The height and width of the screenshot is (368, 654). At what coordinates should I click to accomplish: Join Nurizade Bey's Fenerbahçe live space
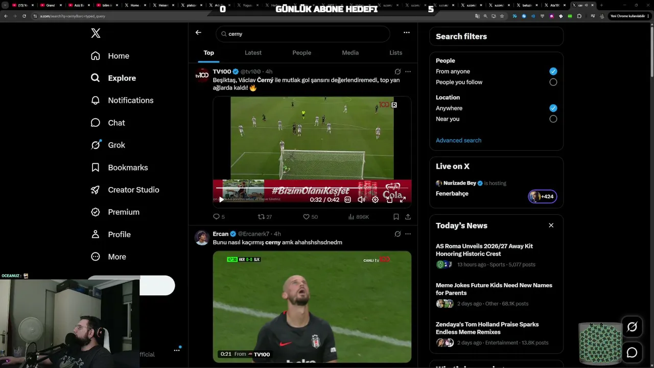[542, 196]
